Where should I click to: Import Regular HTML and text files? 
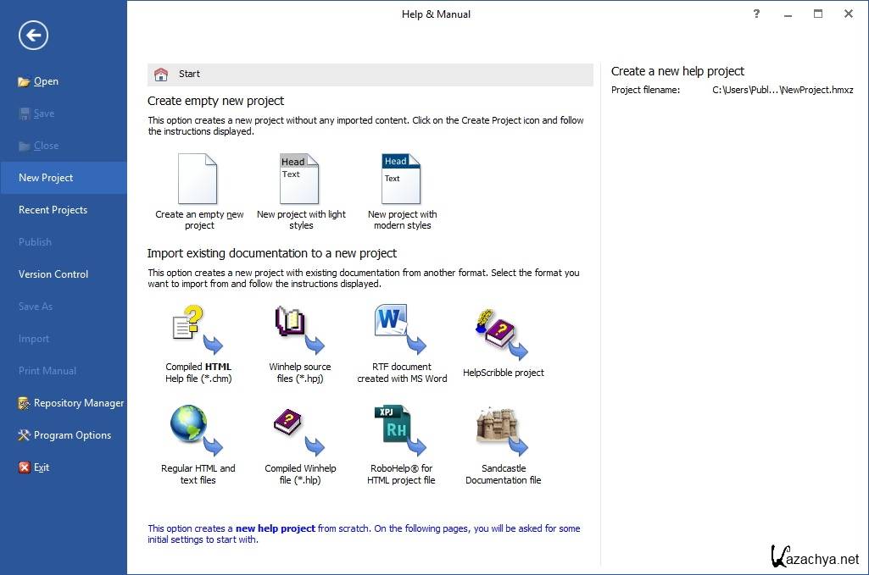[x=198, y=430]
